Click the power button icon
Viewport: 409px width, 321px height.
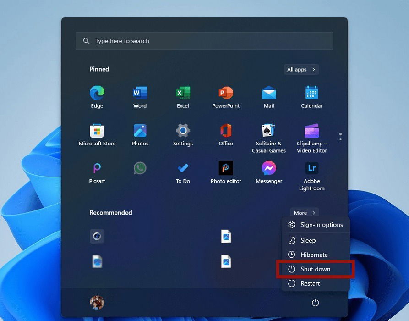[x=315, y=303]
